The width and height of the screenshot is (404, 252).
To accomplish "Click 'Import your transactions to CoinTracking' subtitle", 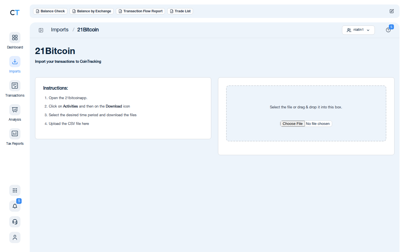I will click(x=68, y=62).
